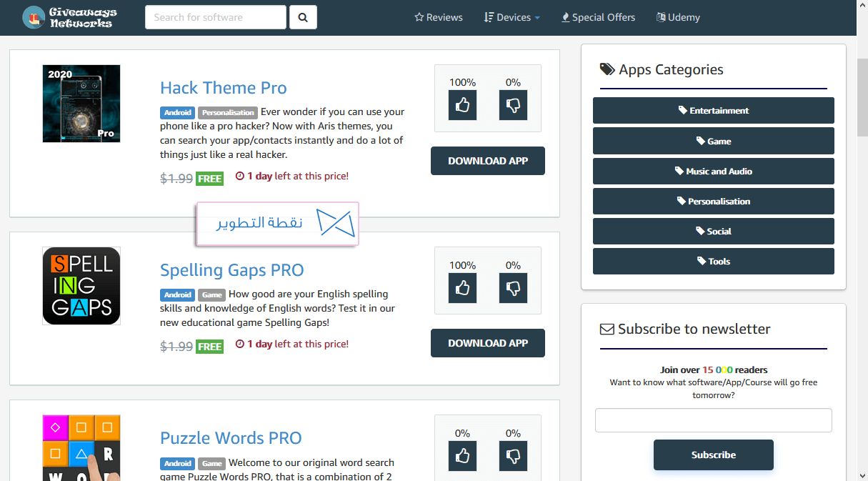Like Spelling Gaps PRO with thumbs up
The width and height of the screenshot is (868, 481).
tap(463, 287)
